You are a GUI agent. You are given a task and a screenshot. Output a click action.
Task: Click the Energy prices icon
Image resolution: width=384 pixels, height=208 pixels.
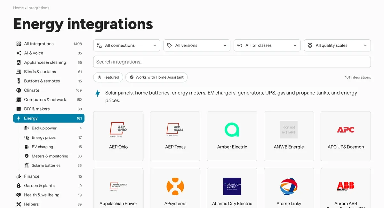tap(27, 137)
